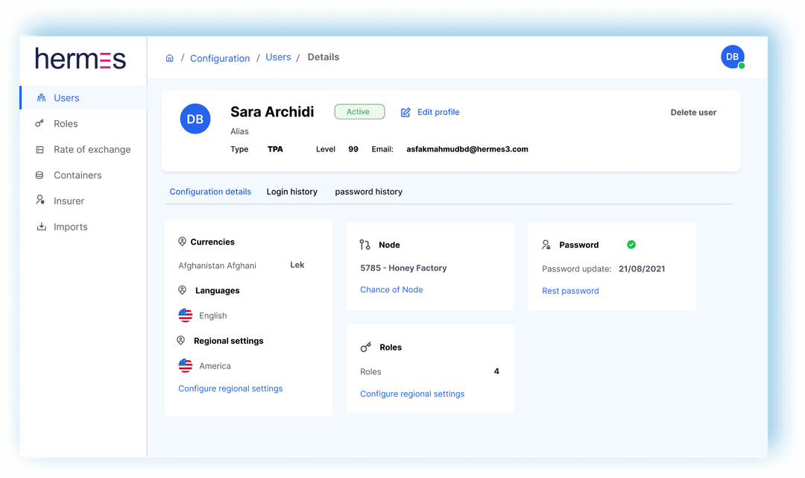805x478 pixels.
Task: Open the Users sidebar item
Action: tap(66, 98)
